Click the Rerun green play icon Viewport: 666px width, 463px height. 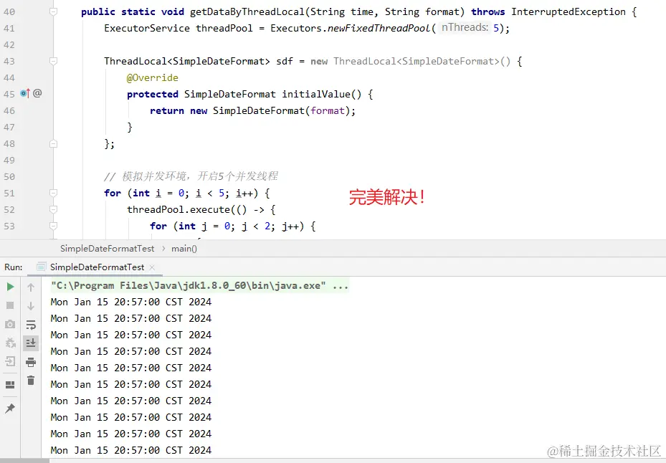point(9,286)
